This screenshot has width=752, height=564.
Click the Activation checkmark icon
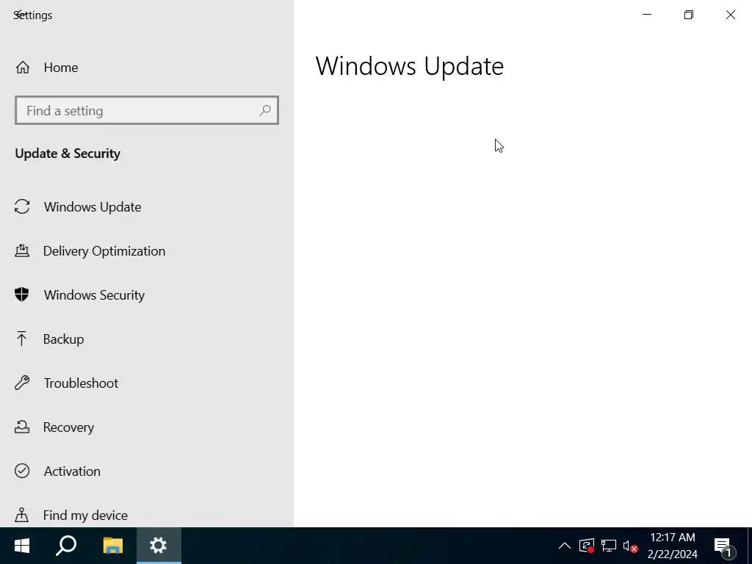22,471
